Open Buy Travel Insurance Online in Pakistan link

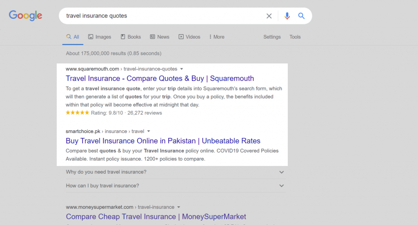[x=163, y=141]
